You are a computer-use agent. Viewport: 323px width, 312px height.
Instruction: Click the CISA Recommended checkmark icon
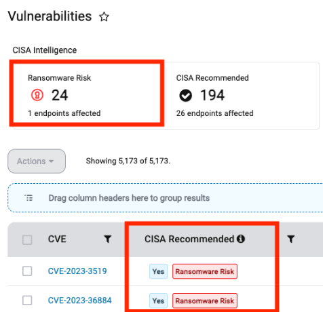[185, 96]
